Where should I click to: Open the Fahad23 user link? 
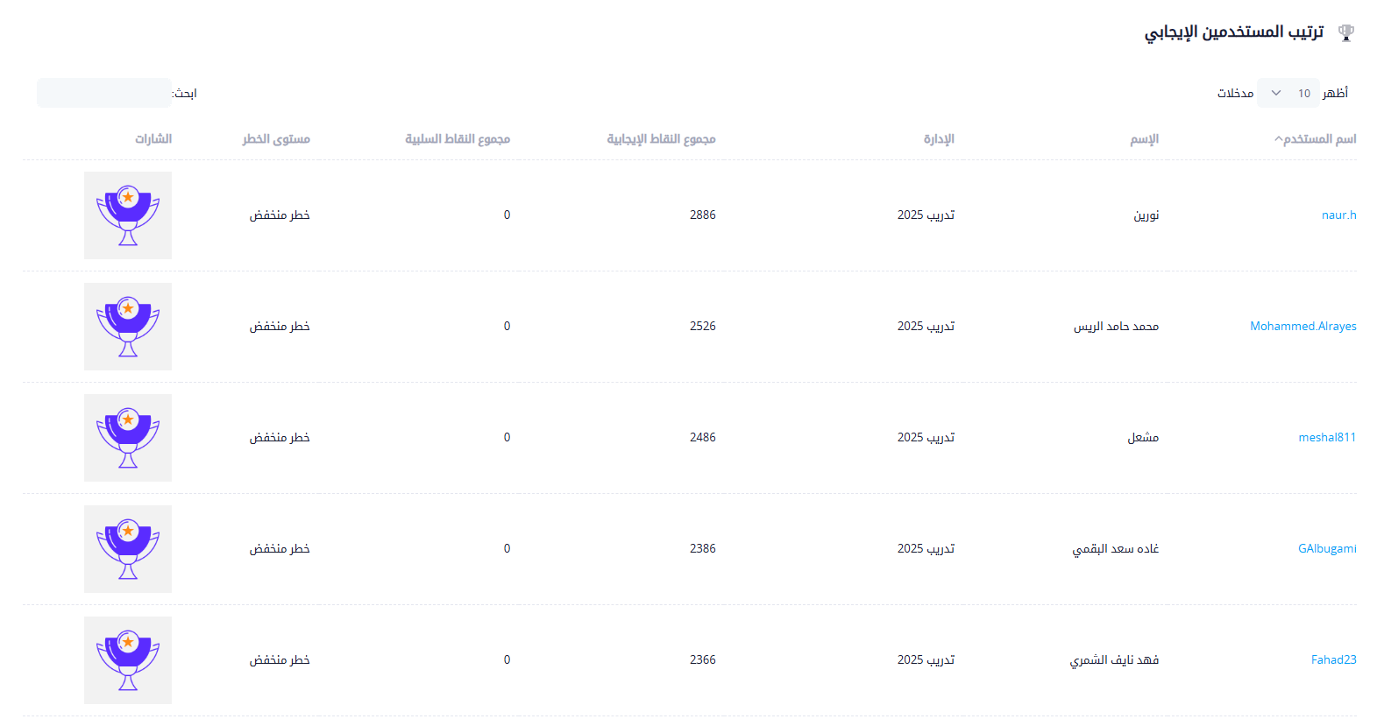1333,660
